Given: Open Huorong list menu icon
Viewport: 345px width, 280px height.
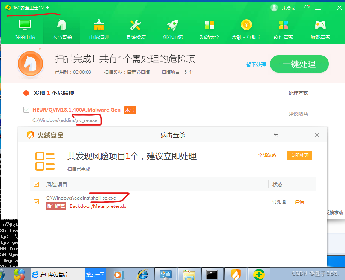Looking at the screenshot, I should 290,135.
